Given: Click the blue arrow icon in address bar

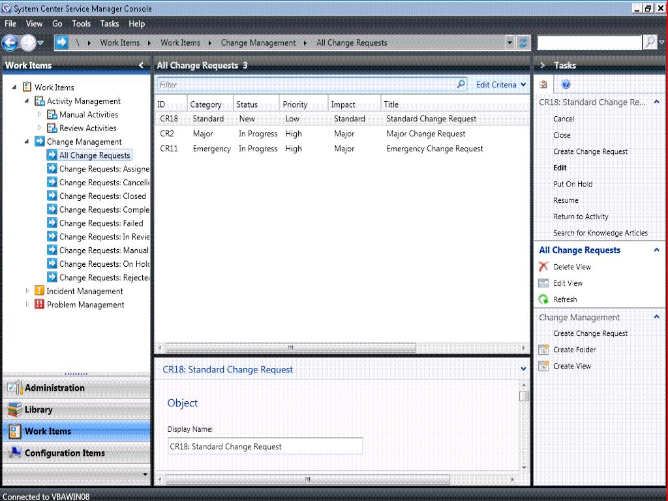Looking at the screenshot, I should (62, 42).
